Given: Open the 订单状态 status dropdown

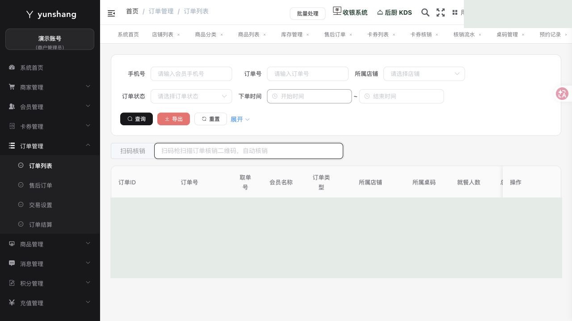Looking at the screenshot, I should (x=191, y=96).
